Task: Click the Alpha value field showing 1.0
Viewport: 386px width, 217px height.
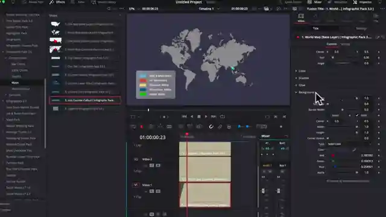Action: tap(367, 172)
